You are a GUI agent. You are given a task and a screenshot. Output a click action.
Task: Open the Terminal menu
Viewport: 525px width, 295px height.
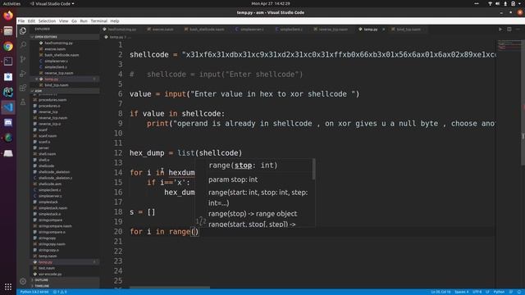click(99, 20)
